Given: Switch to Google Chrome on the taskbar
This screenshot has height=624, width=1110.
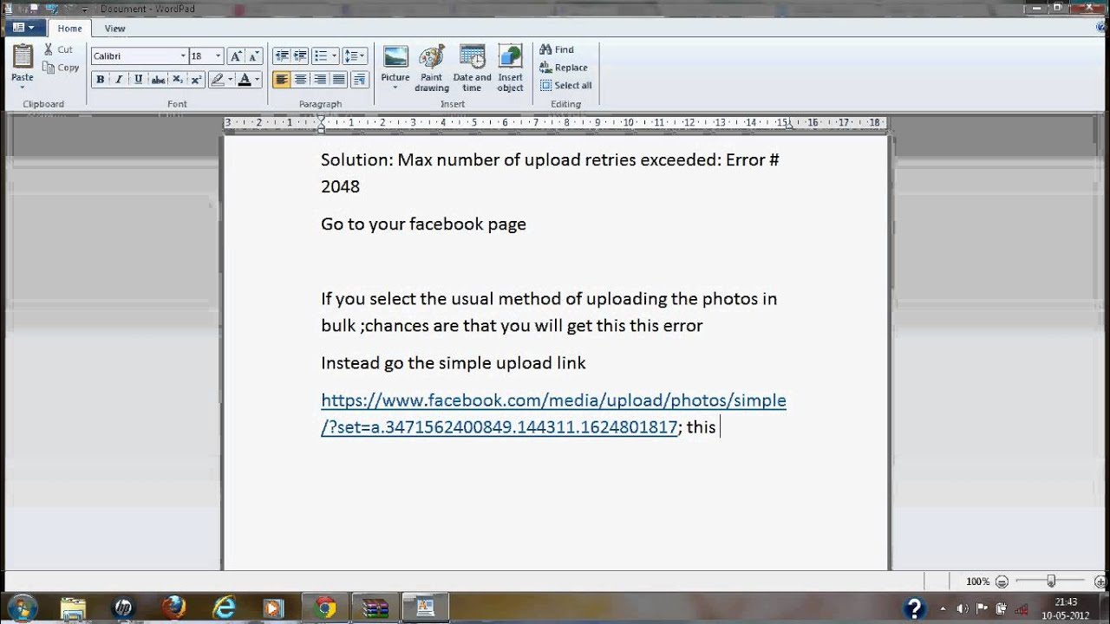Looking at the screenshot, I should pyautogui.click(x=325, y=608).
